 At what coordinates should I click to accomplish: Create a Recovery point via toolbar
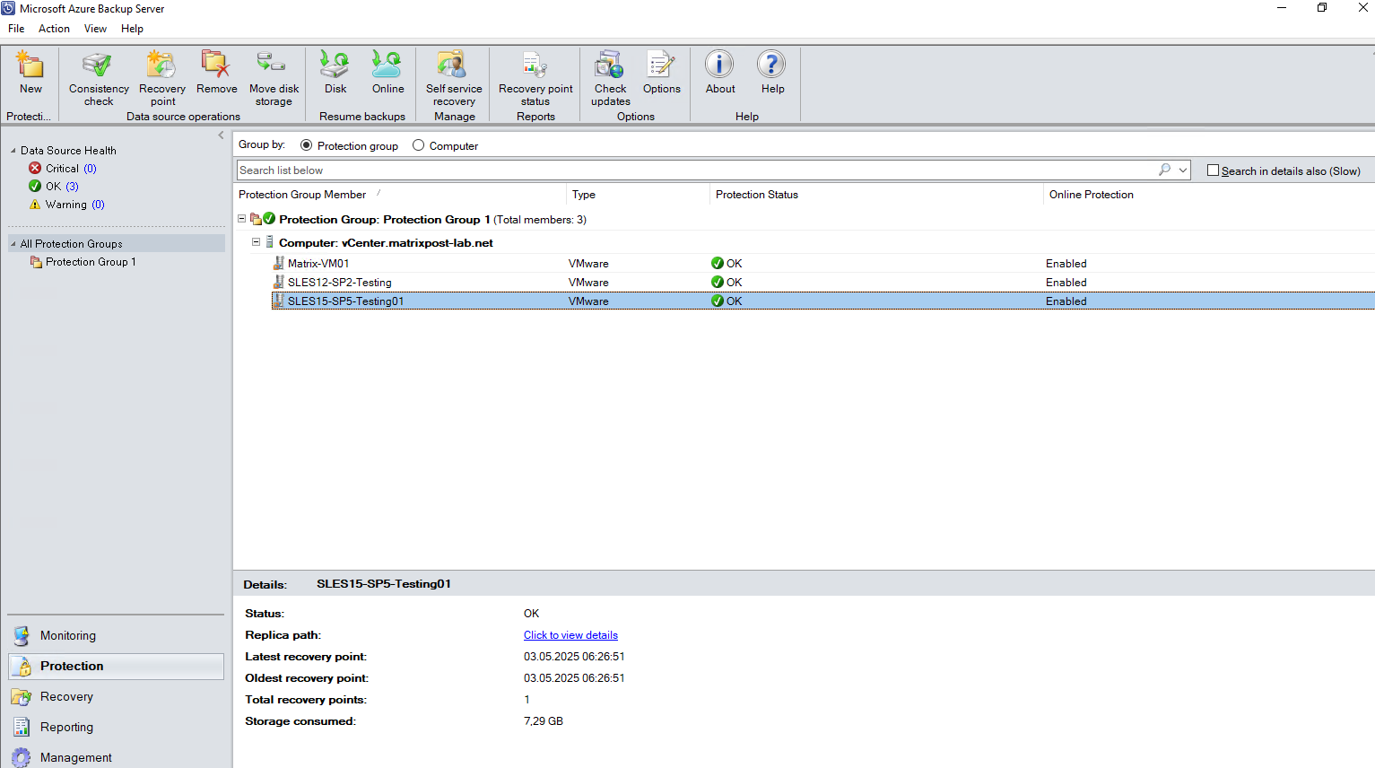coord(162,65)
